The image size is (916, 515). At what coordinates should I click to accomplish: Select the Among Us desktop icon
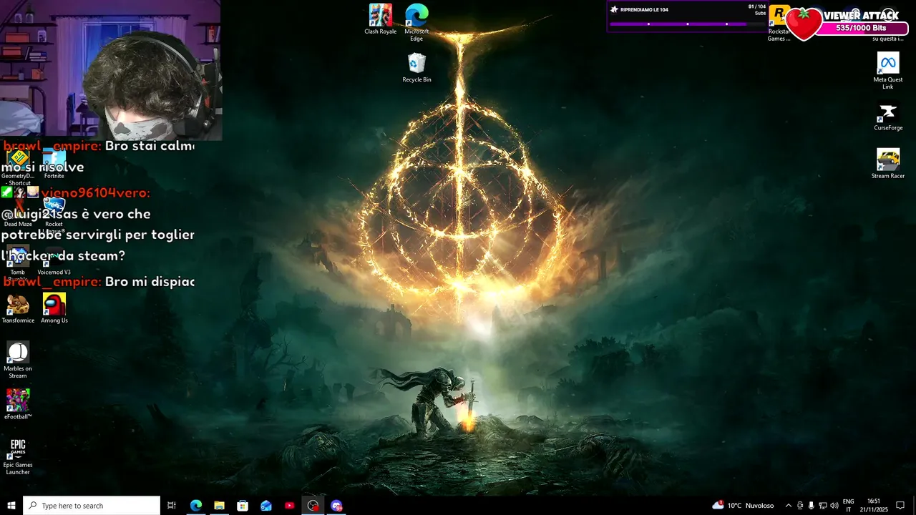54,308
